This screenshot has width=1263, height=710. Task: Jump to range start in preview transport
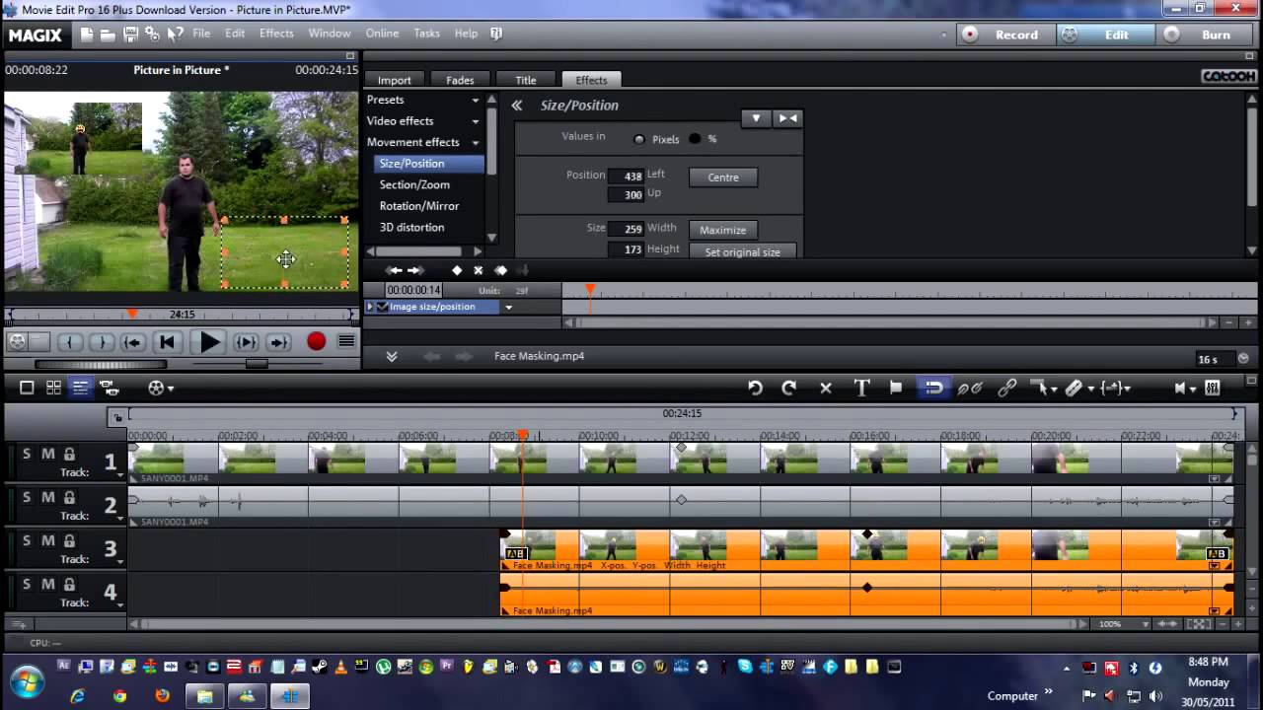133,342
